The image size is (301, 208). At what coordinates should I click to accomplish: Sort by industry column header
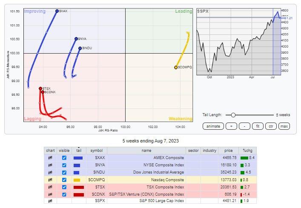209,151
